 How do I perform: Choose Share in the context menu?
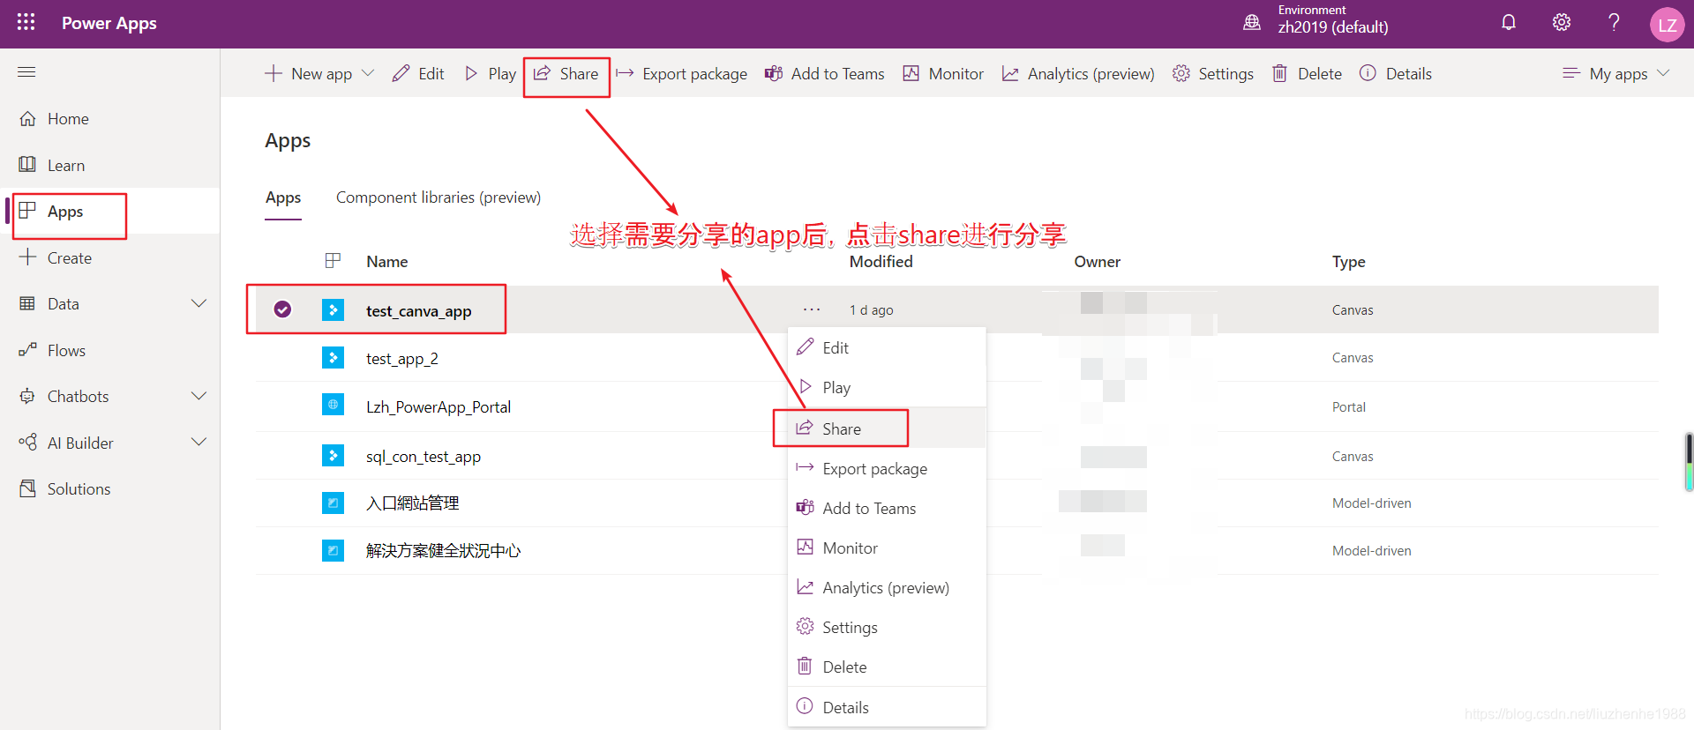pyautogui.click(x=886, y=428)
